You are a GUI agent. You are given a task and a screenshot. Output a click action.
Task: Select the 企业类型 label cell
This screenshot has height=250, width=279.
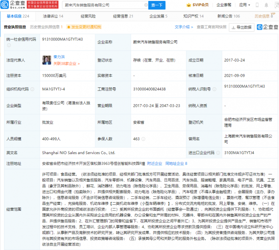(x=22, y=105)
